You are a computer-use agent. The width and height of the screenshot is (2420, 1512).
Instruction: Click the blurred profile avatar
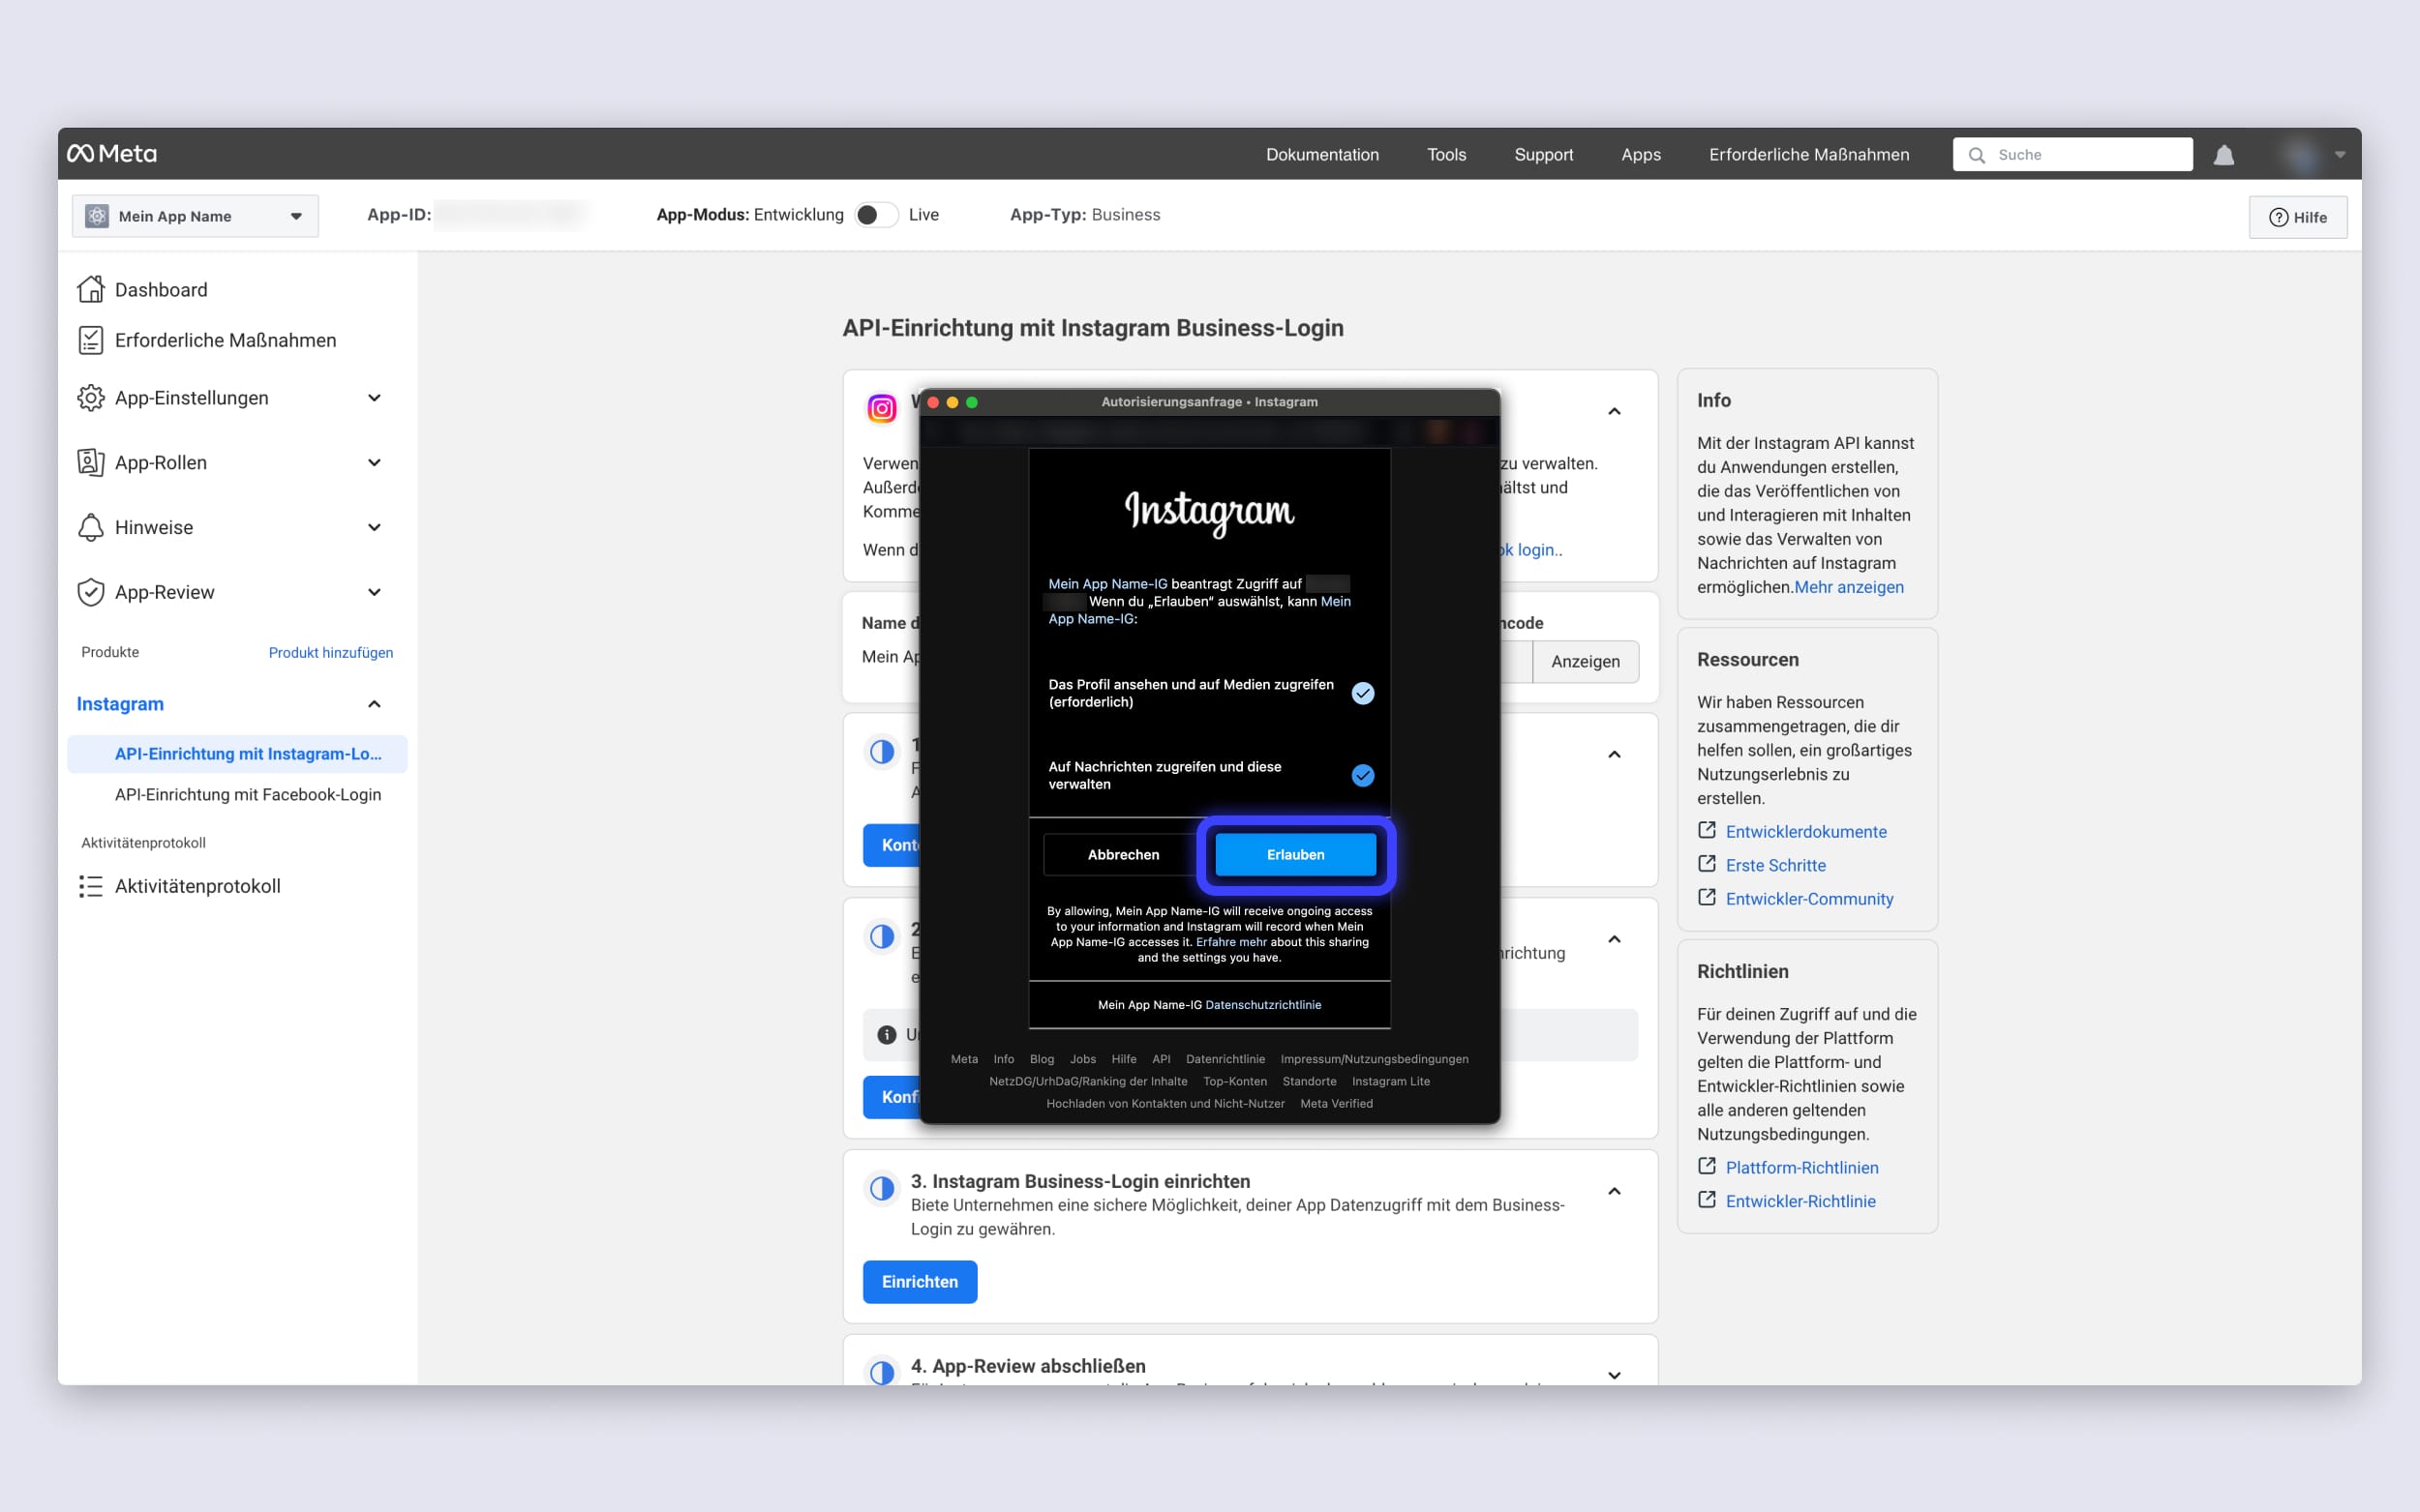tap(2300, 155)
